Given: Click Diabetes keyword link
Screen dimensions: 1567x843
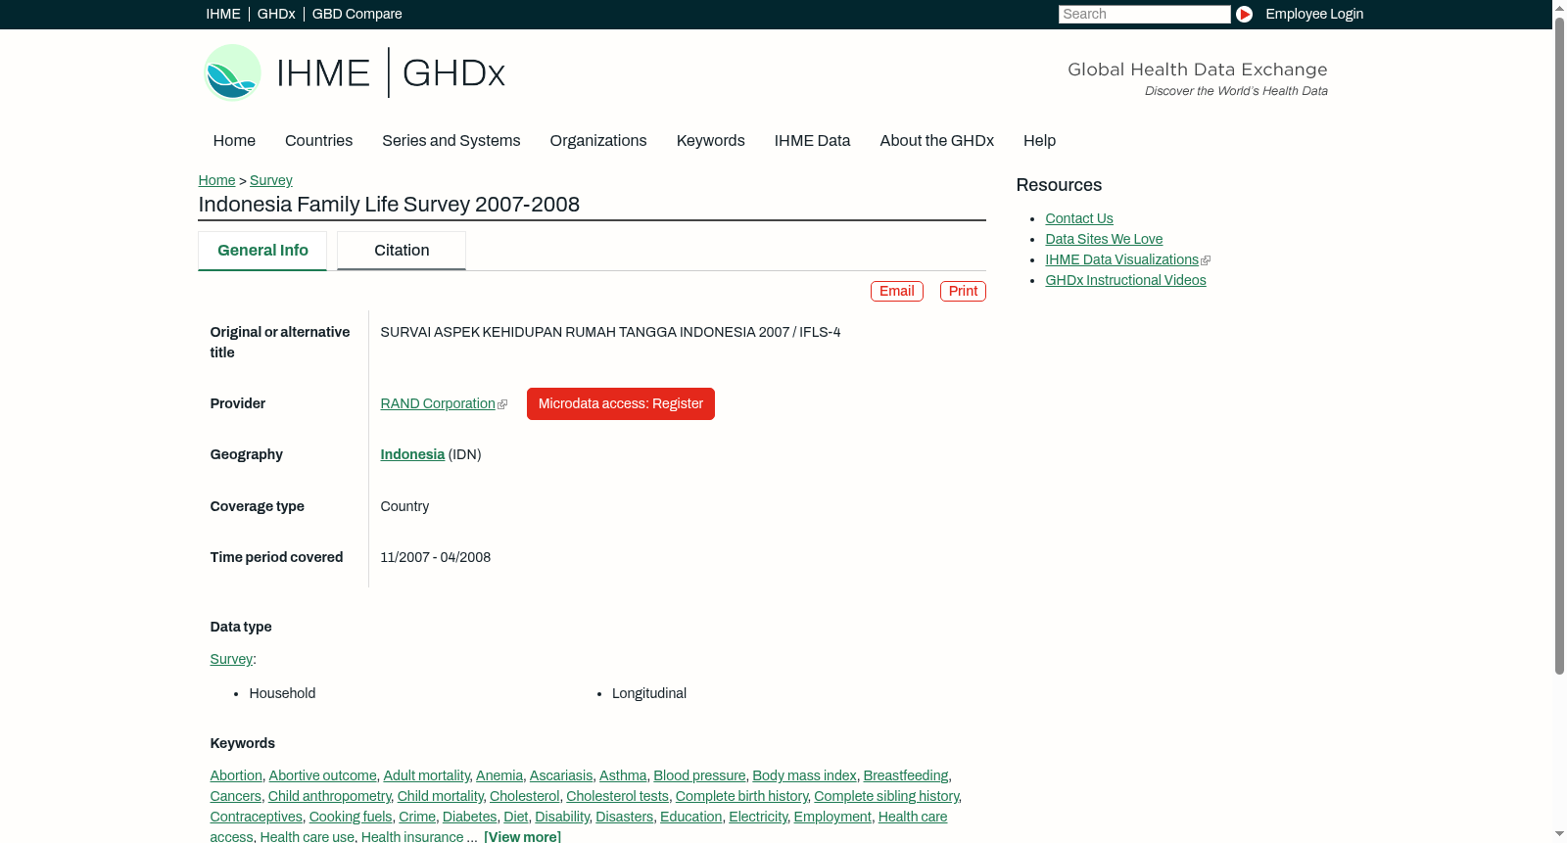Looking at the screenshot, I should point(469,817).
